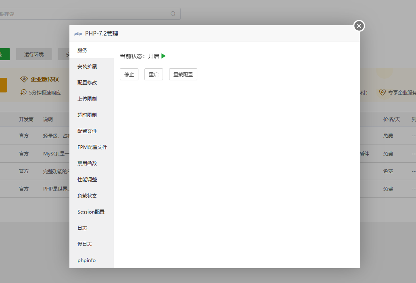
Task: Open the 性能调整 tab
Action: (x=87, y=180)
